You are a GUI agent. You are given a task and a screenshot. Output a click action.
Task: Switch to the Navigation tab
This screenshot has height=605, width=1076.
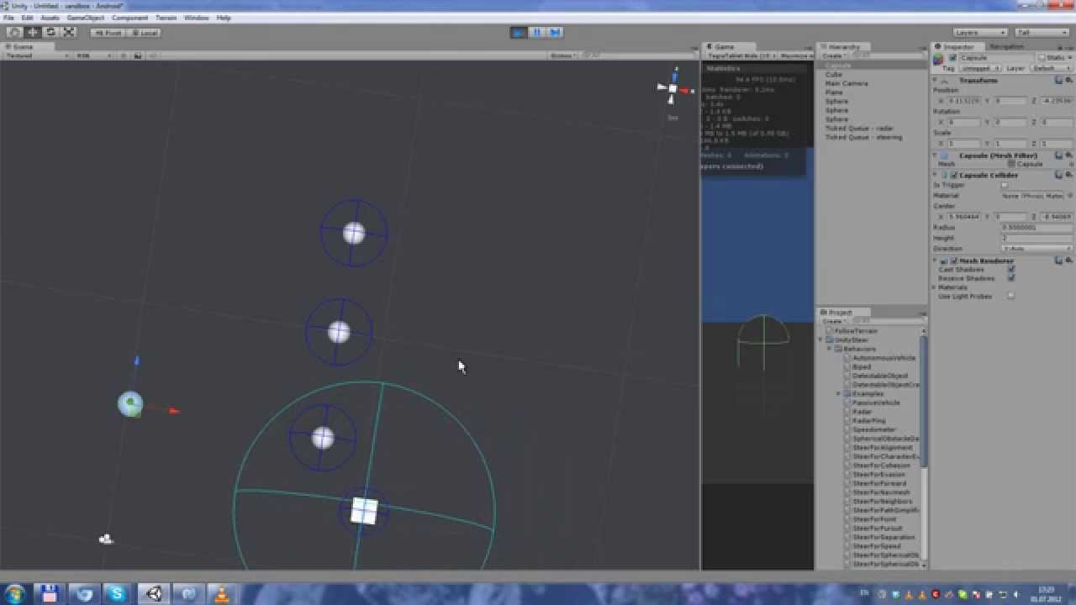[1007, 47]
